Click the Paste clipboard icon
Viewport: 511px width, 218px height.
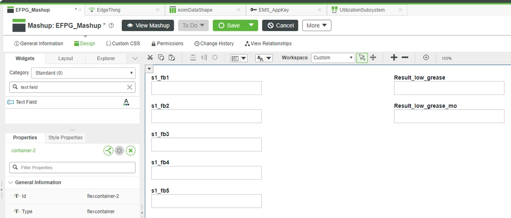tap(172, 58)
